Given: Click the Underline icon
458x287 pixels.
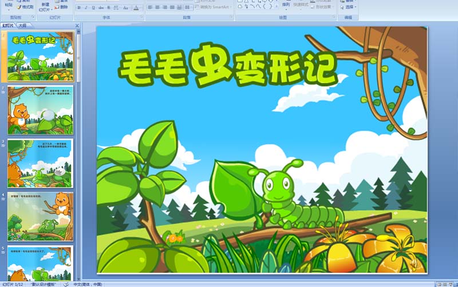Looking at the screenshot, I should pos(93,8).
